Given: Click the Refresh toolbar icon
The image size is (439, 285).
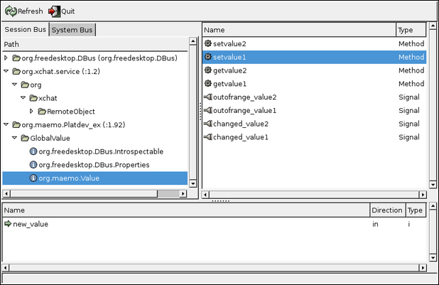Looking at the screenshot, I should pos(11,11).
